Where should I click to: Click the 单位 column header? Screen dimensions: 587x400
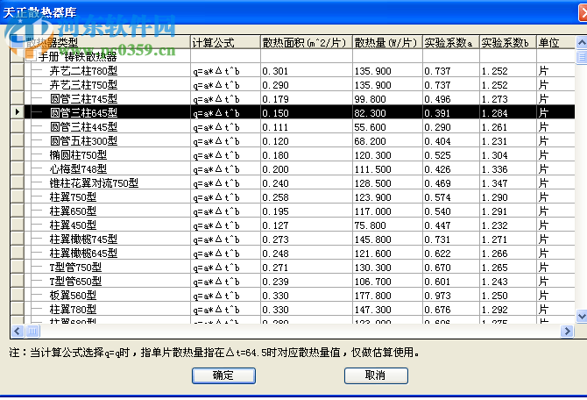point(555,43)
